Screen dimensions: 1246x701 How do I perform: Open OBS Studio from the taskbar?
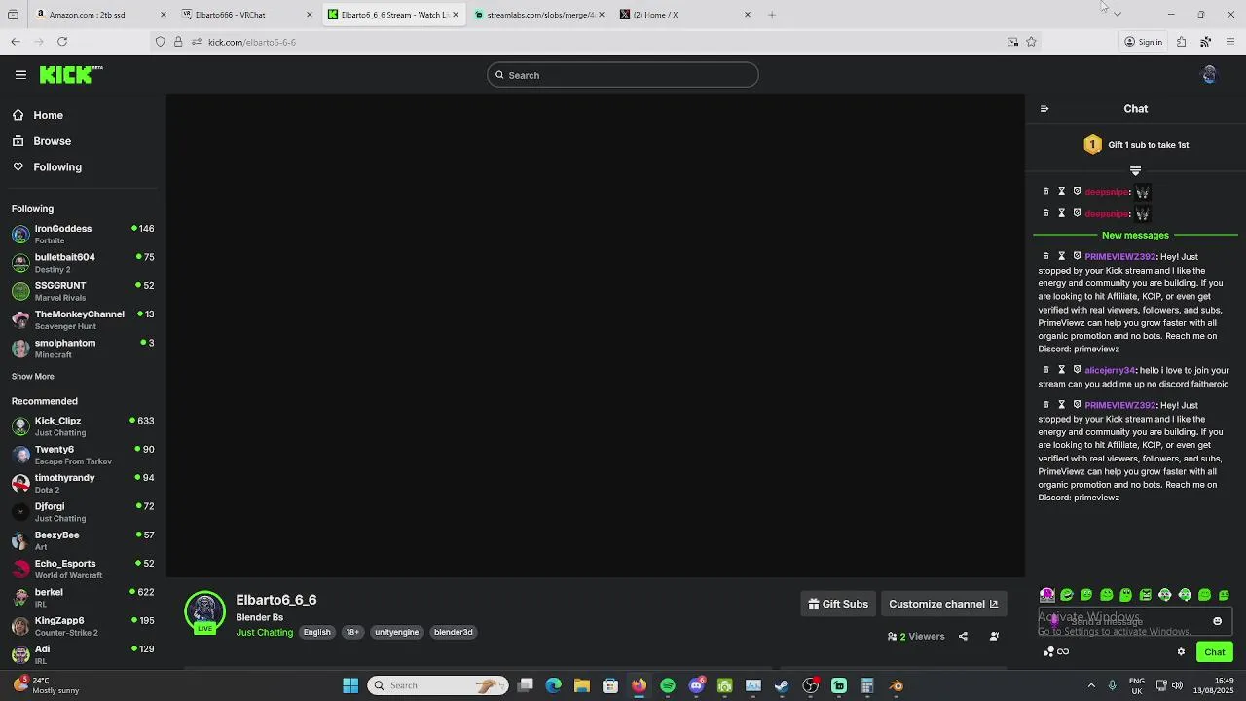(x=811, y=685)
